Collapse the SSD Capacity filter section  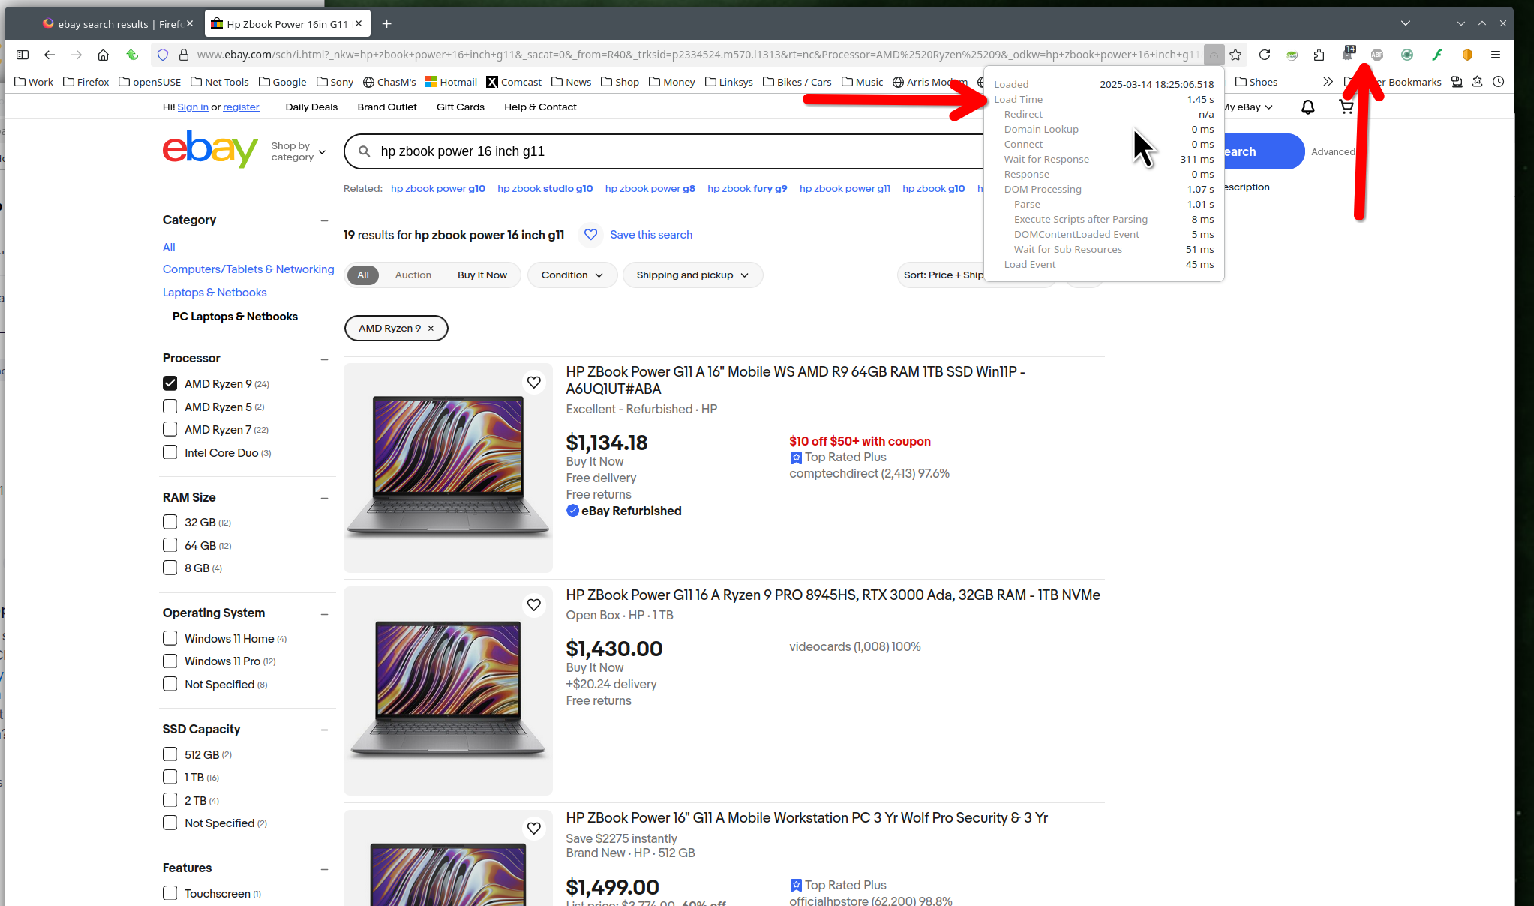coord(324,730)
